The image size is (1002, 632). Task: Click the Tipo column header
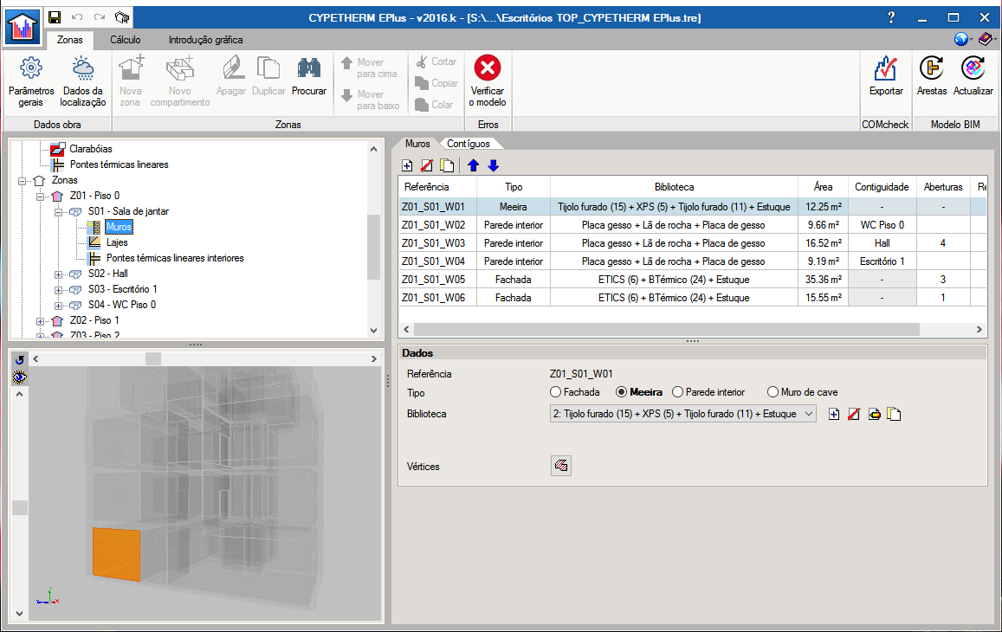pyautogui.click(x=514, y=187)
